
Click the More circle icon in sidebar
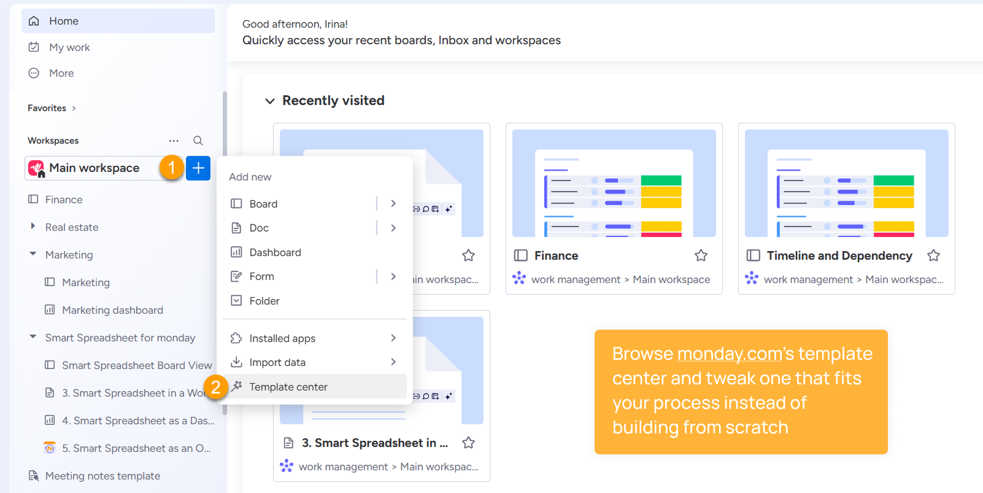(34, 73)
